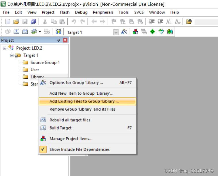
Task: Collapse the Target 1 tree node
Action: pyautogui.click(x=12, y=55)
